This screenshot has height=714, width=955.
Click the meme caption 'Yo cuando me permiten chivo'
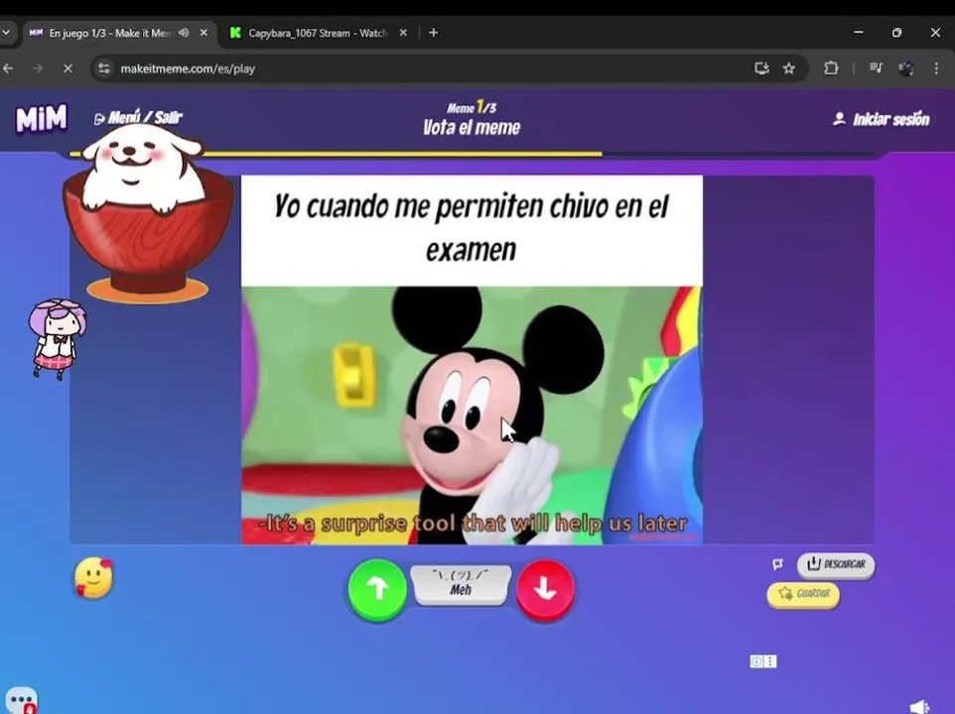(x=472, y=228)
